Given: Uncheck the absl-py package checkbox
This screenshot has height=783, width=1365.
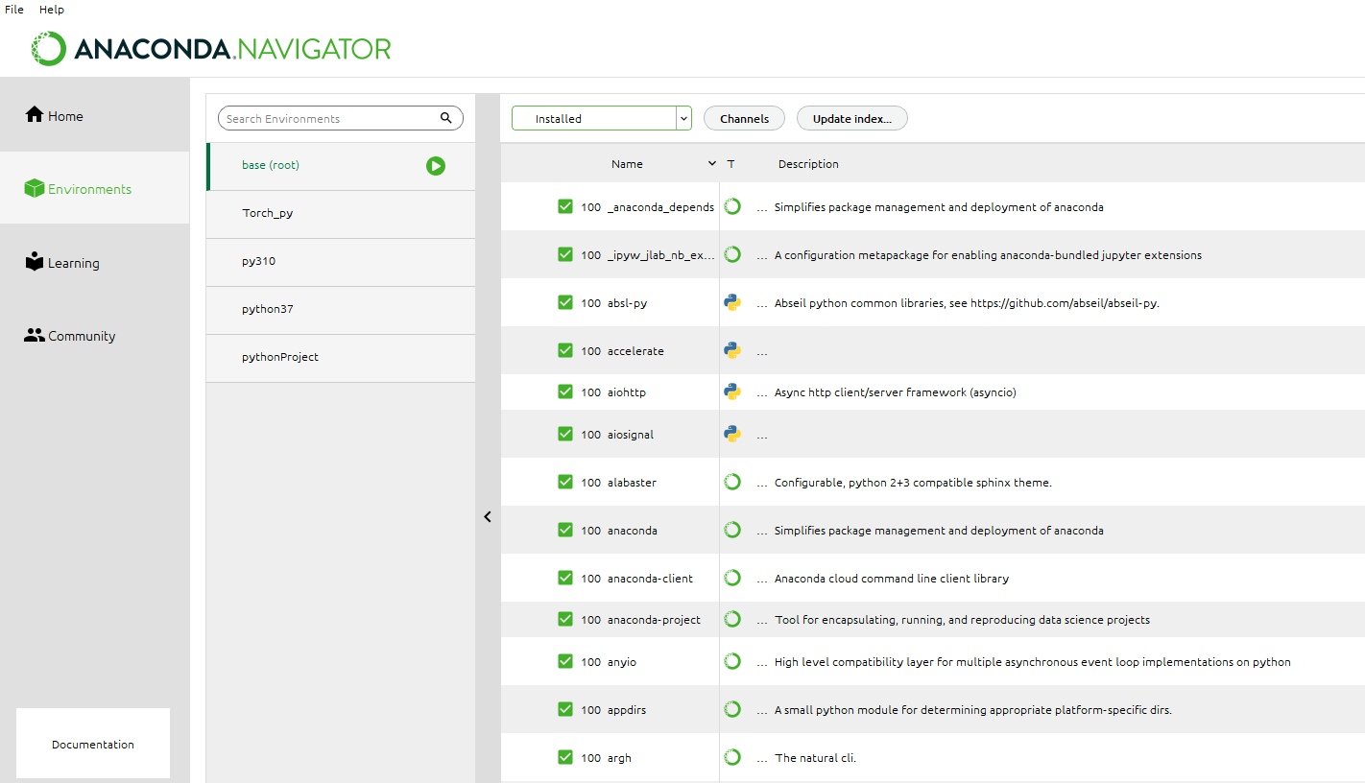Looking at the screenshot, I should [x=565, y=302].
